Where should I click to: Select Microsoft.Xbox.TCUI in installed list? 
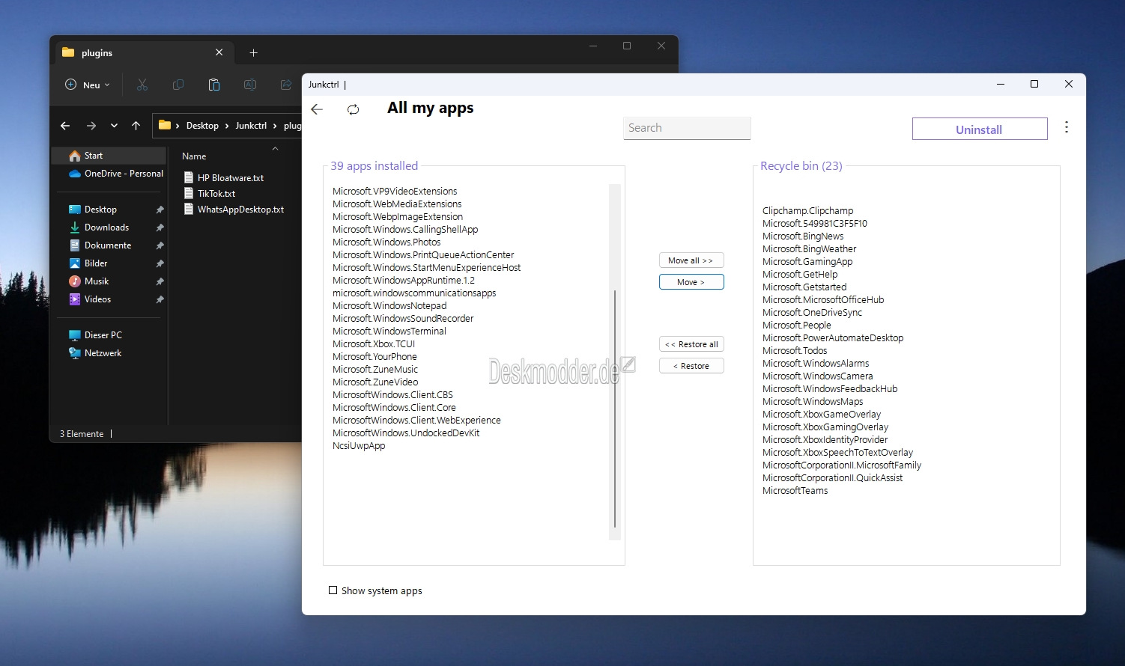coord(374,344)
